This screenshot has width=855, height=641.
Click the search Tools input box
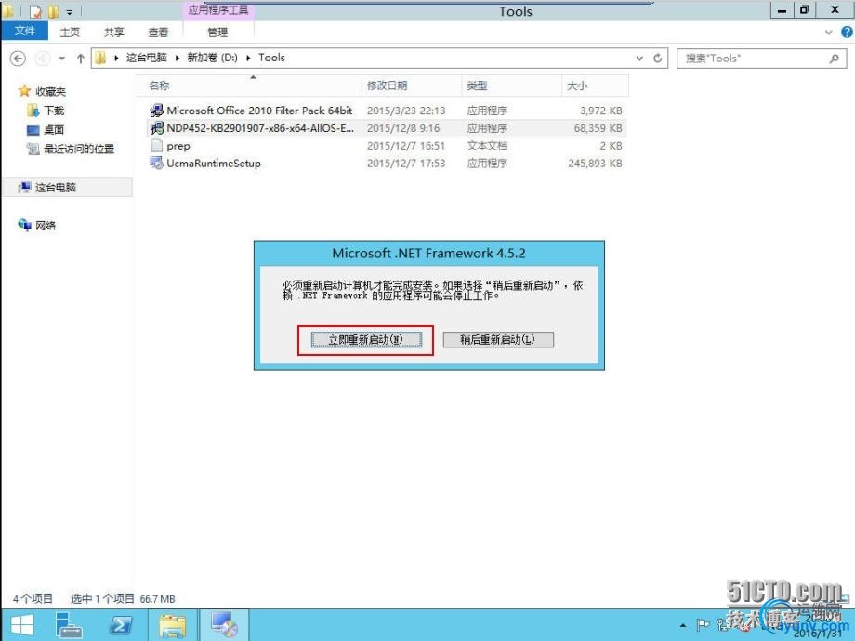tap(753, 59)
